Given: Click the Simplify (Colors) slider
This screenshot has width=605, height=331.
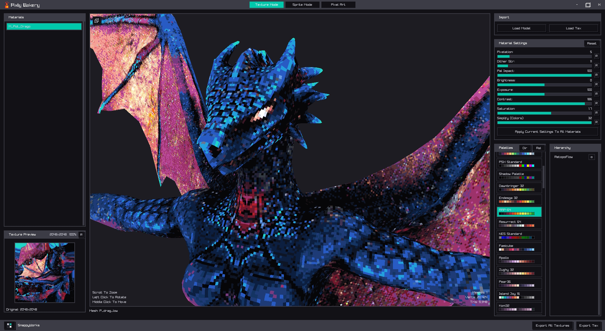Looking at the screenshot, I should [544, 123].
